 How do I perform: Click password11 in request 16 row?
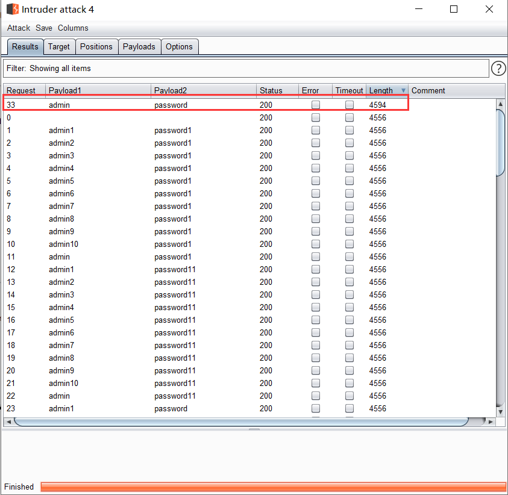pos(175,320)
